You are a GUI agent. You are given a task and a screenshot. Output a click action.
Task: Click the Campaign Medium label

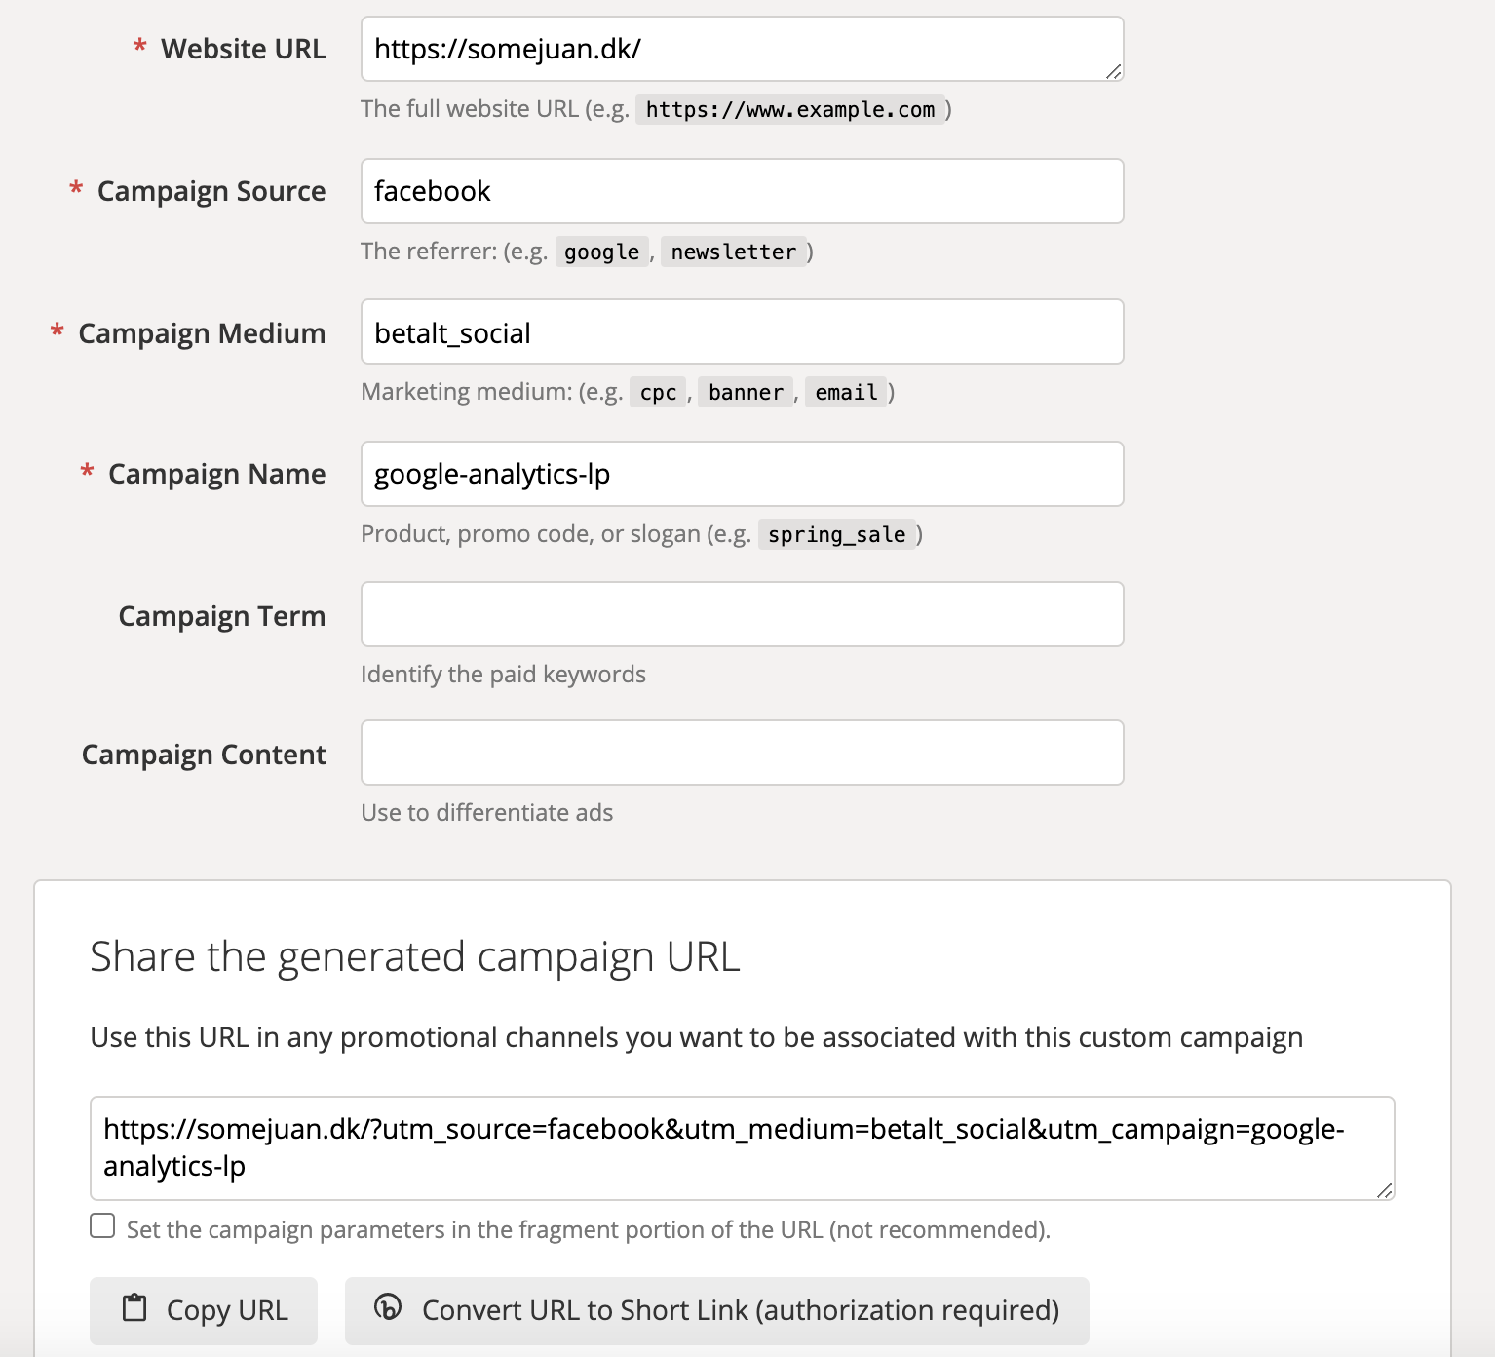click(x=202, y=333)
